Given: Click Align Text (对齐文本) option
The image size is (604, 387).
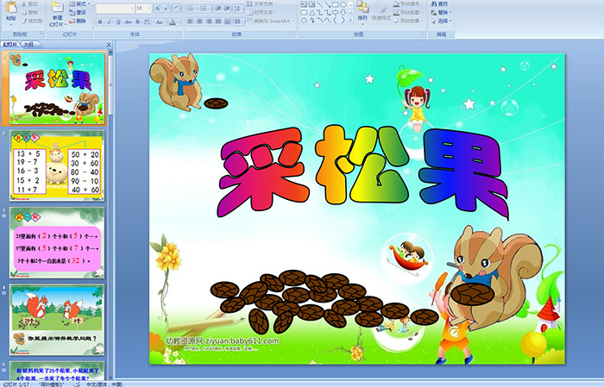Looking at the screenshot, I should click(261, 12).
